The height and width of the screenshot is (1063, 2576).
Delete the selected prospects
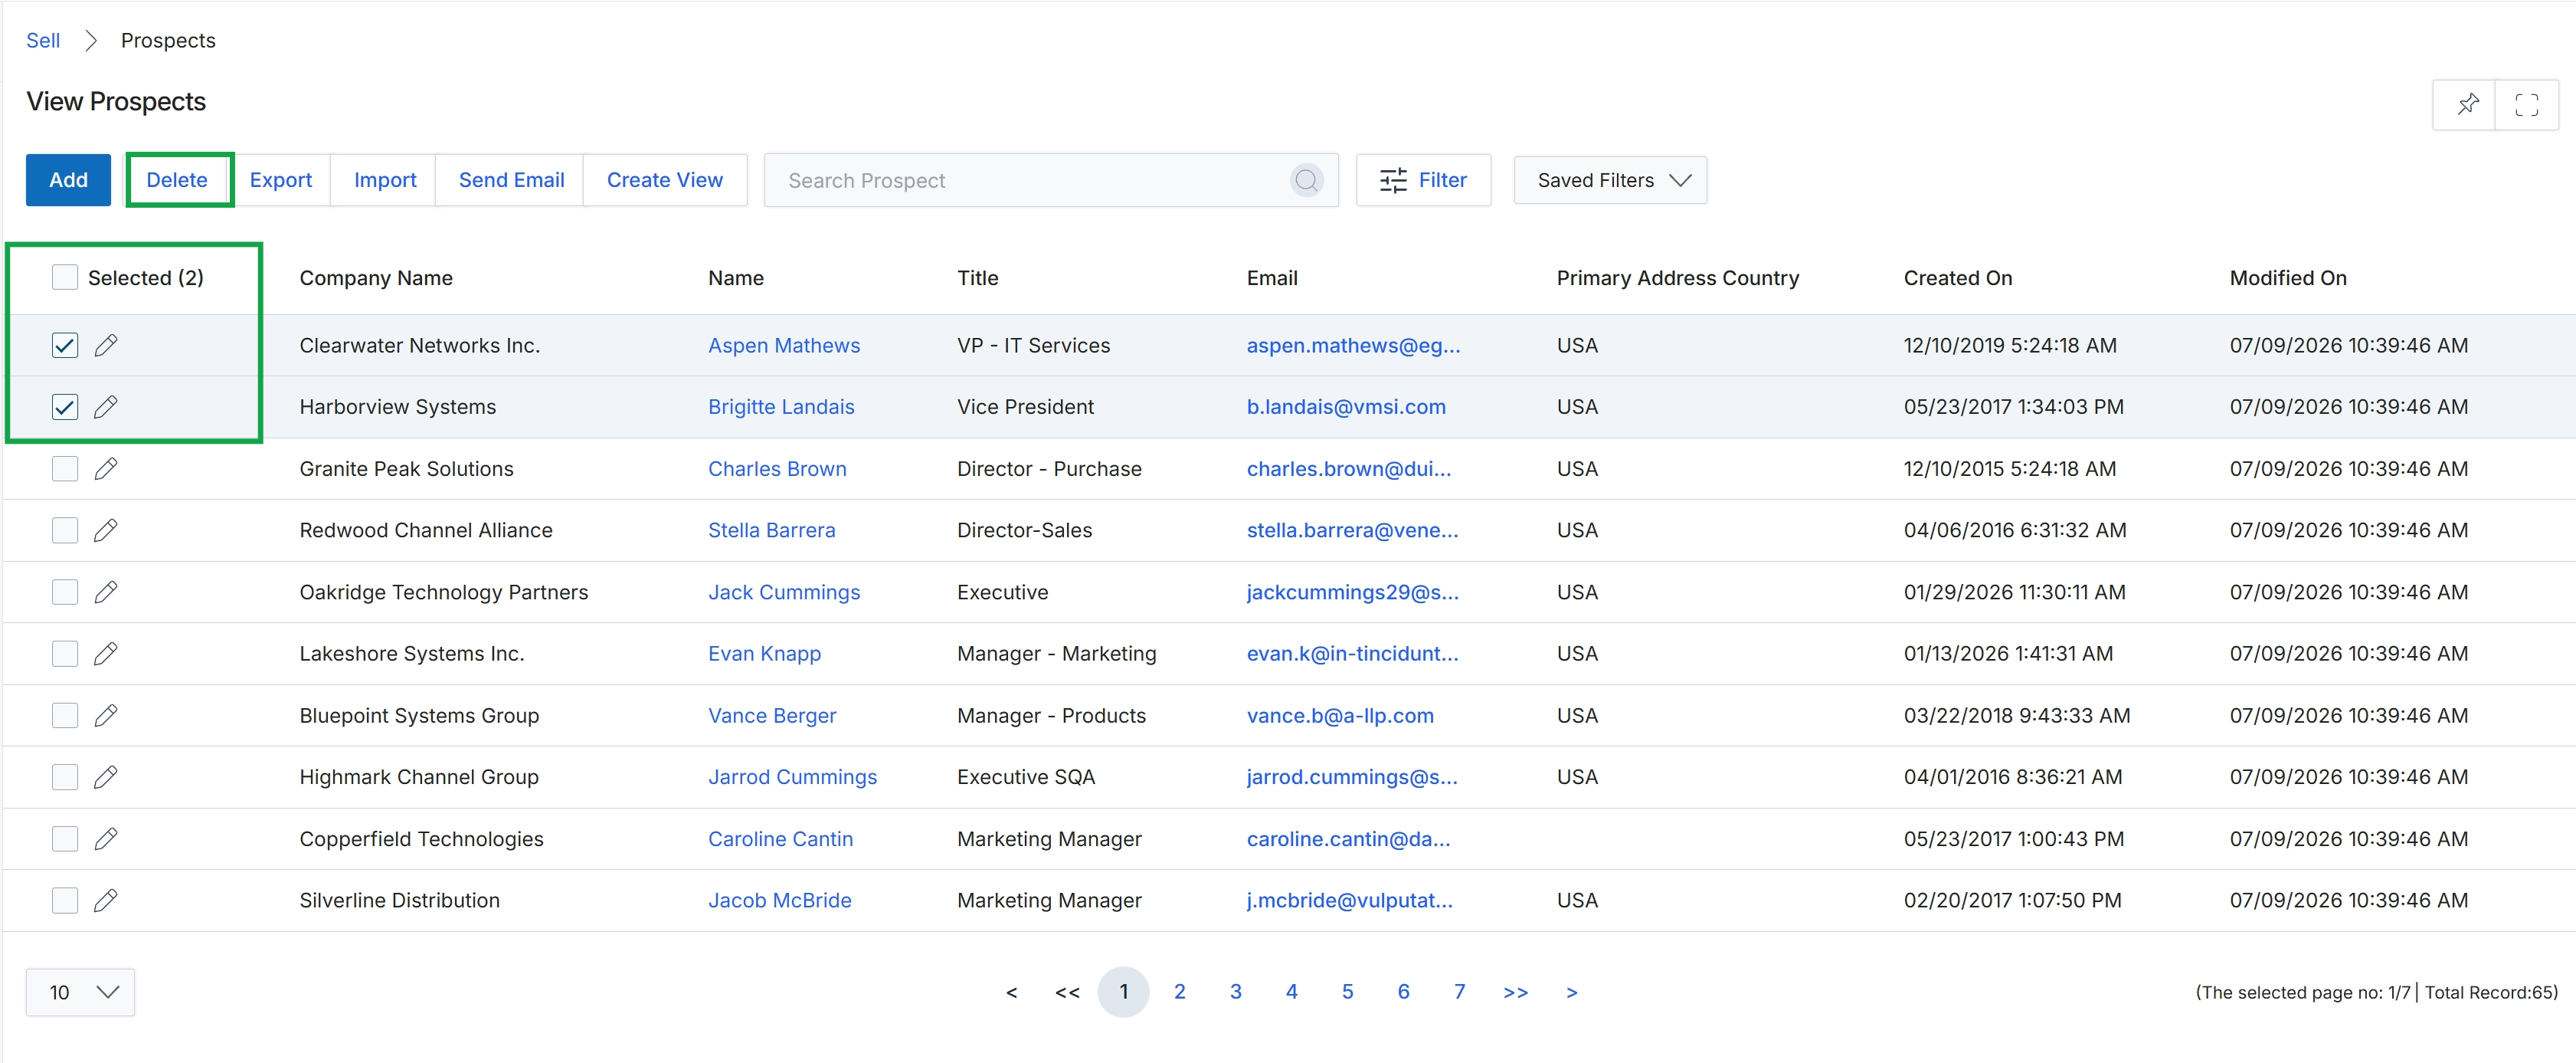tap(177, 180)
